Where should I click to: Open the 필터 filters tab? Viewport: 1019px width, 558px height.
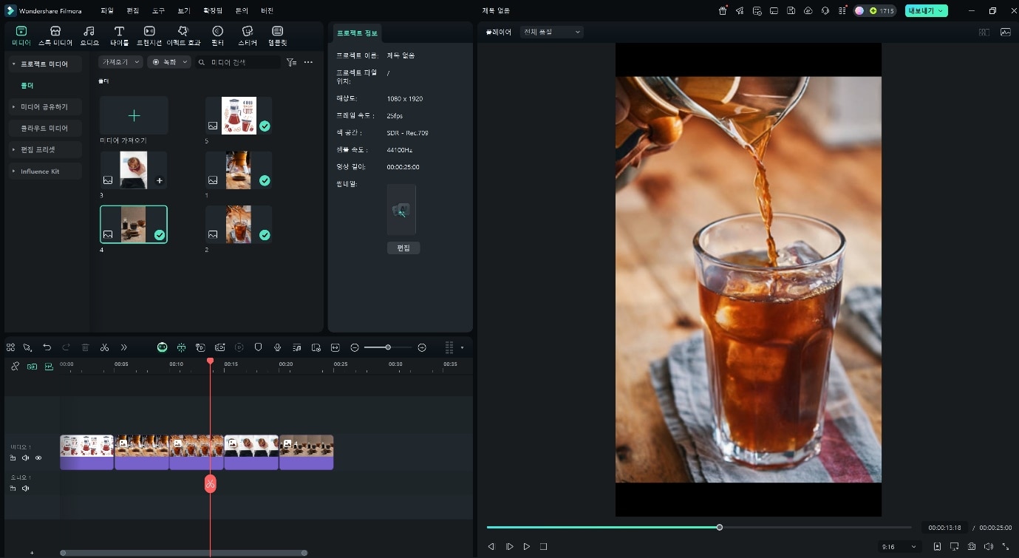tap(218, 35)
